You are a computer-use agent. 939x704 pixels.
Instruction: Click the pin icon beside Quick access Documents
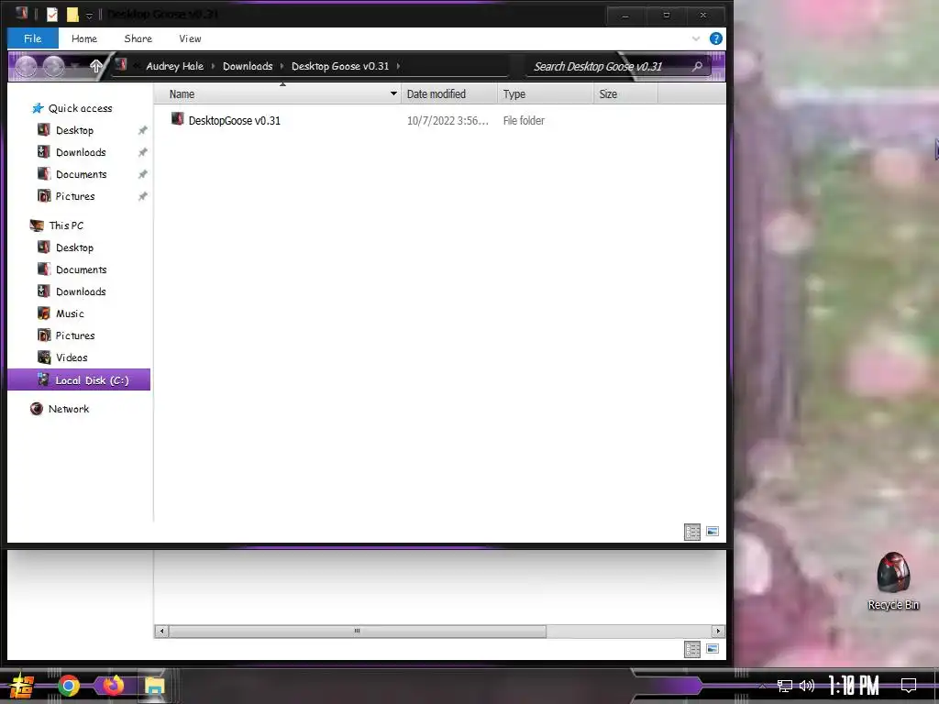point(142,175)
